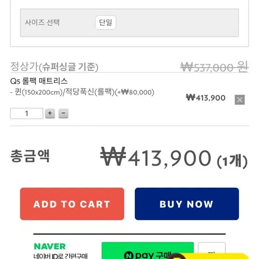Click the Q5 롤팩 매트리스 product name
The width and height of the screenshot is (259, 259).
pos(39,81)
